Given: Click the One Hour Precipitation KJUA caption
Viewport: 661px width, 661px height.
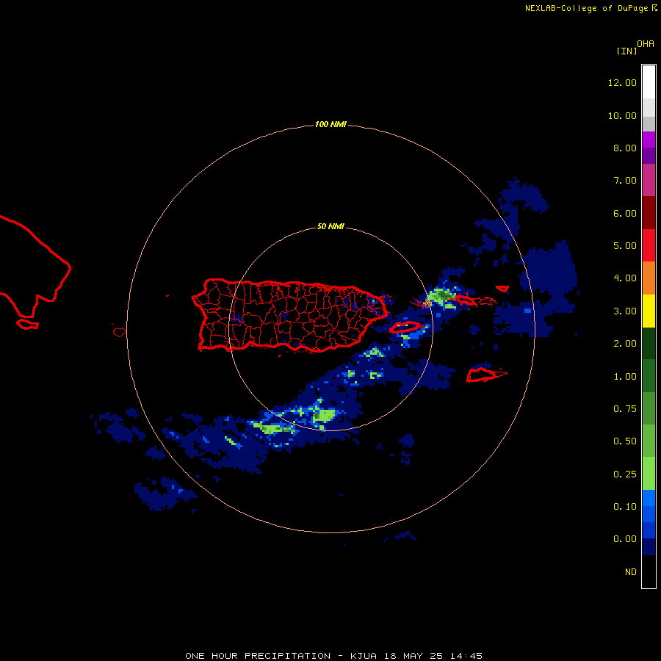Looking at the screenshot, I should [334, 656].
